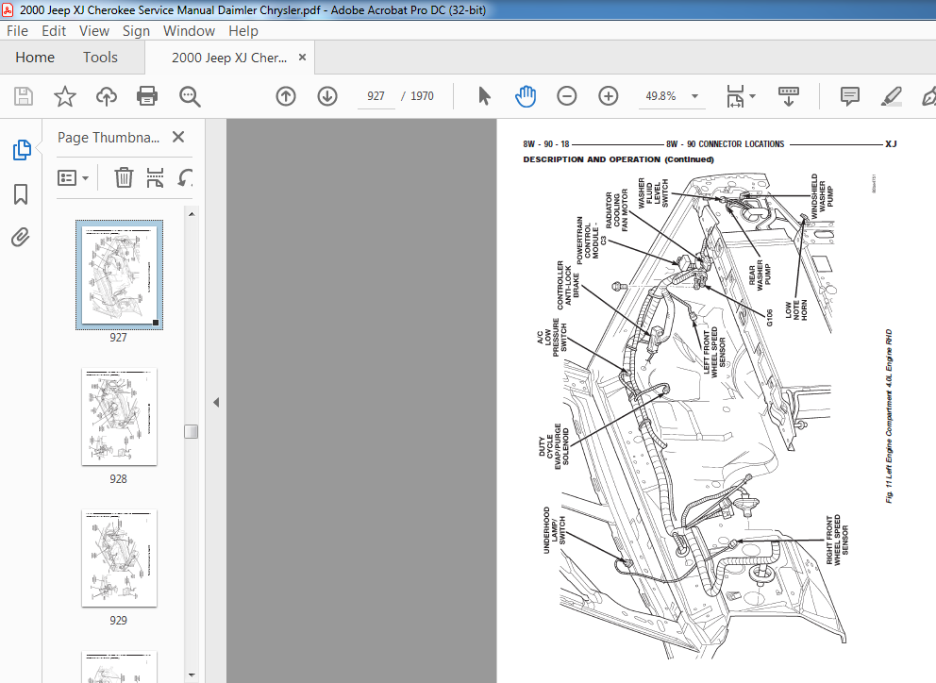This screenshot has width=936, height=683.
Task: Close the 2000 Jeep XJ document tab
Action: pyautogui.click(x=303, y=58)
